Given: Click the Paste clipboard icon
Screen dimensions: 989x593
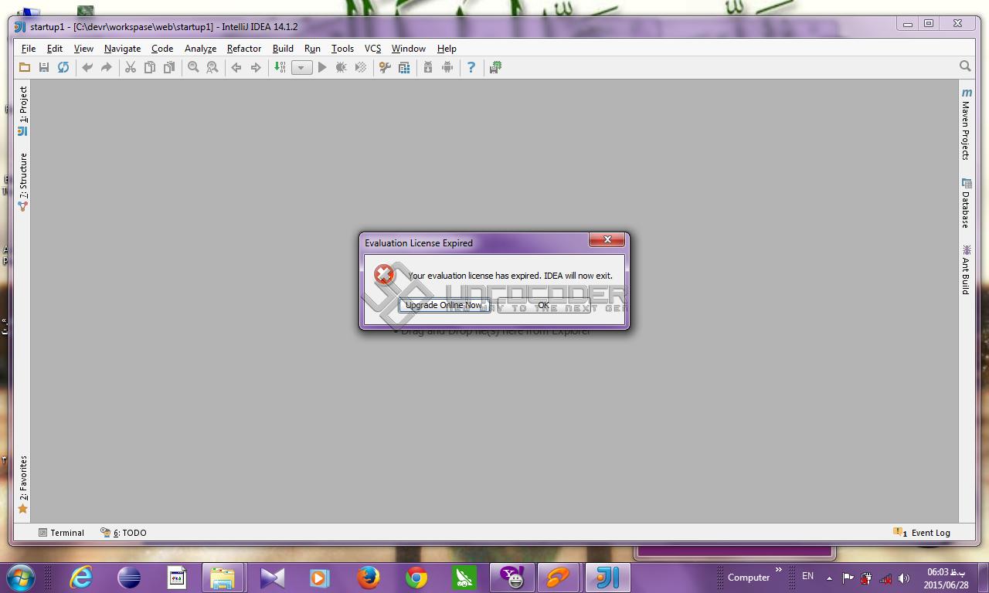Looking at the screenshot, I should pyautogui.click(x=169, y=68).
